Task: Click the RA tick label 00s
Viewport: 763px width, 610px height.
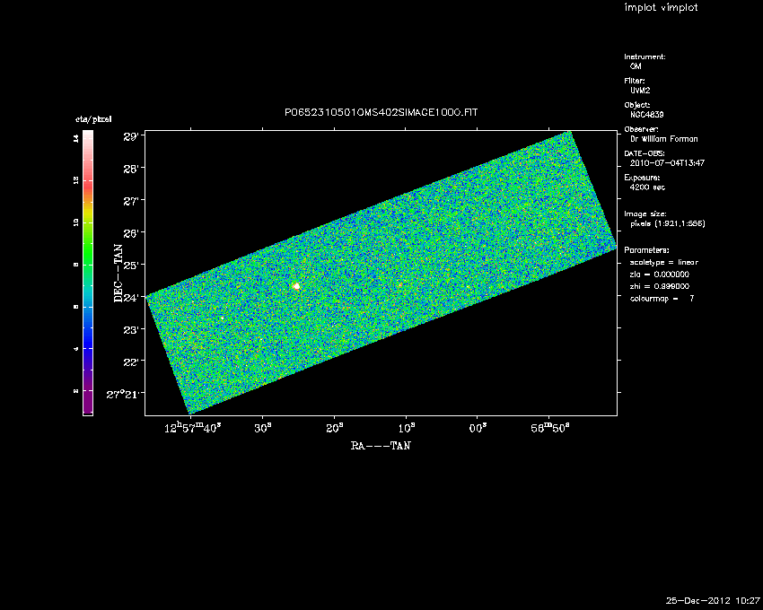Action: click(478, 428)
